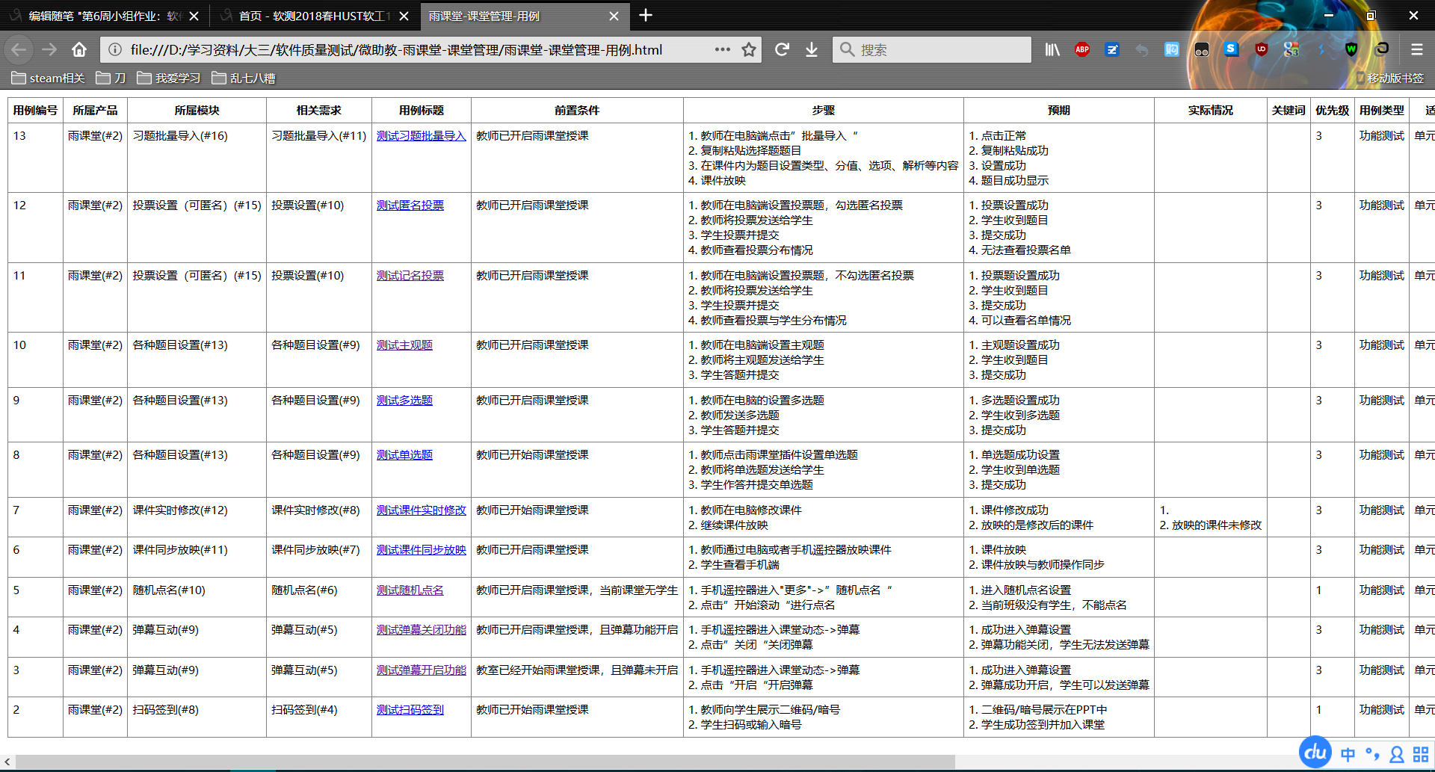Open the 测试扫码签到 link
Screen dimensions: 1435x772
[410, 709]
